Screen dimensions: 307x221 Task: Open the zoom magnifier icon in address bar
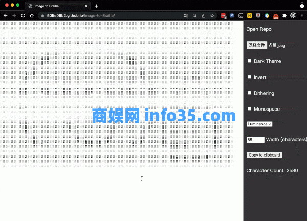click(194, 16)
